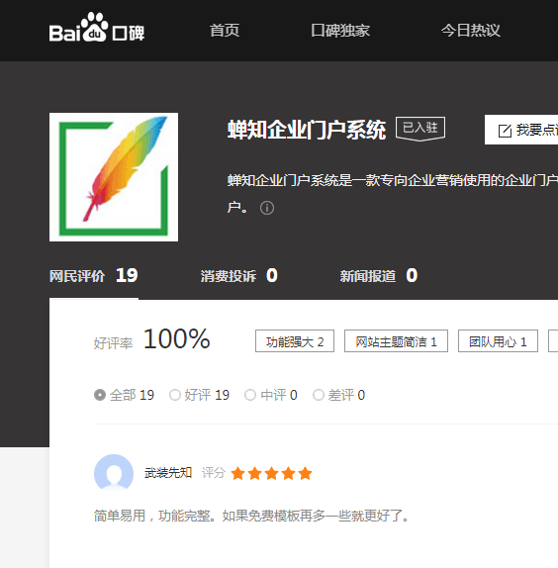Click the 我要点评 button

click(x=521, y=130)
